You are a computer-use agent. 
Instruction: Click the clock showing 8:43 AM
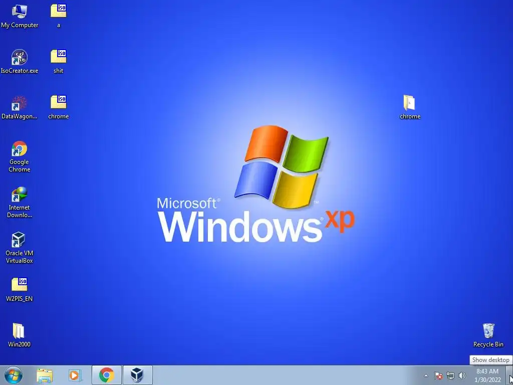[x=487, y=375]
